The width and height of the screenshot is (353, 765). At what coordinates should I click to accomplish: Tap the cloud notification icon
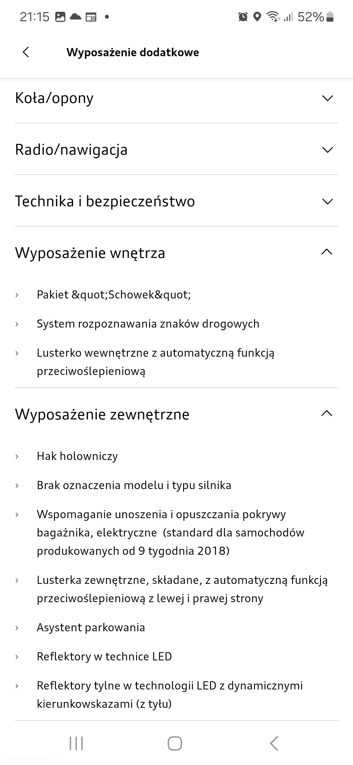click(x=76, y=17)
